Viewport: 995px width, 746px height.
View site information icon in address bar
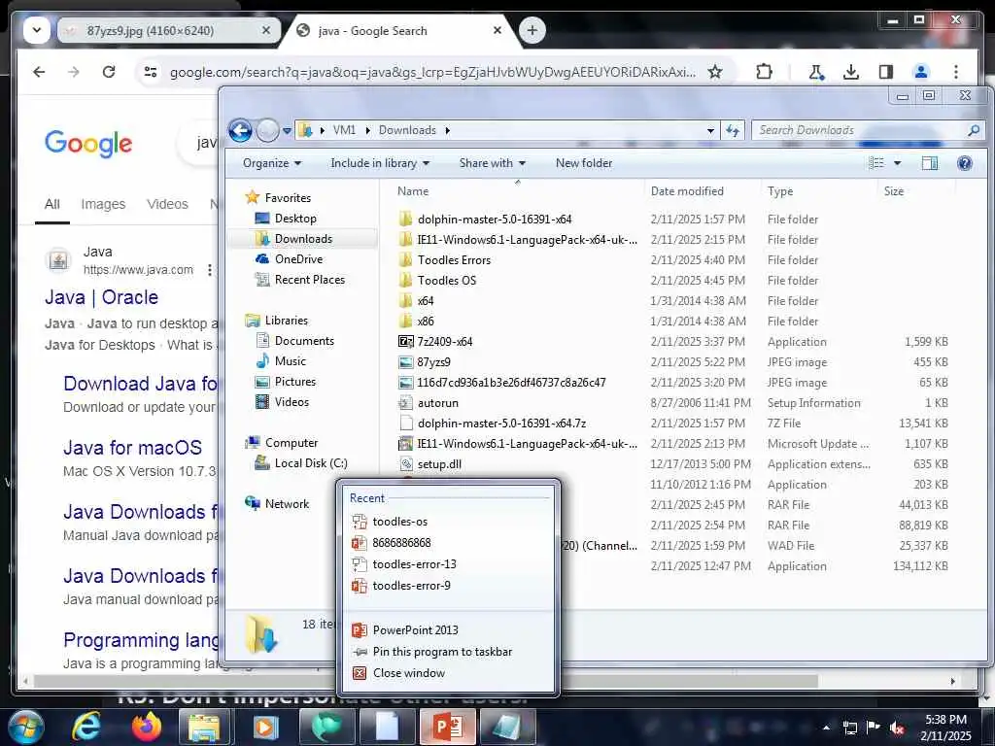pyautogui.click(x=151, y=72)
